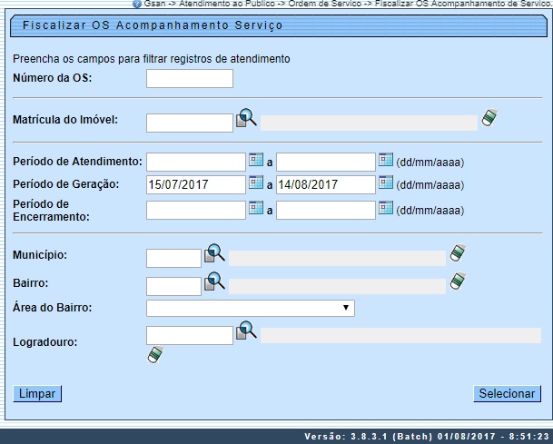Focus the Período de Encerramento end date field
The height and width of the screenshot is (444, 553).
pyautogui.click(x=326, y=210)
